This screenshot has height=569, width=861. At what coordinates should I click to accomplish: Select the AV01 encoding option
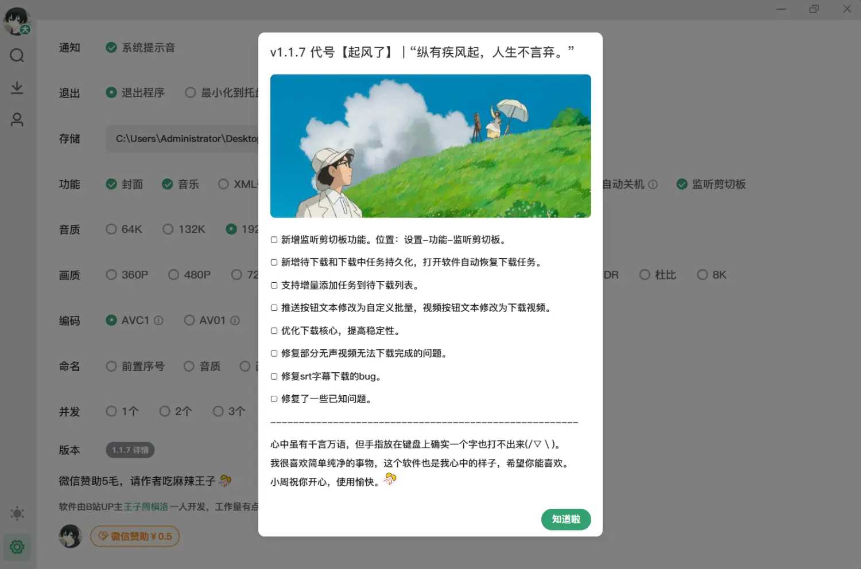pyautogui.click(x=205, y=320)
